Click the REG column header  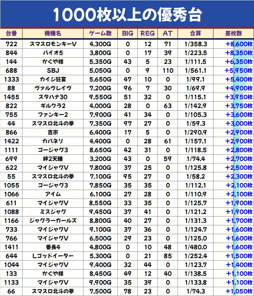[x=148, y=34]
